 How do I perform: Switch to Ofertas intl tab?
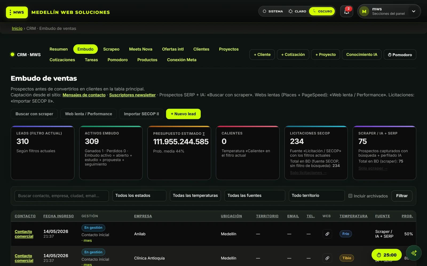click(173, 49)
